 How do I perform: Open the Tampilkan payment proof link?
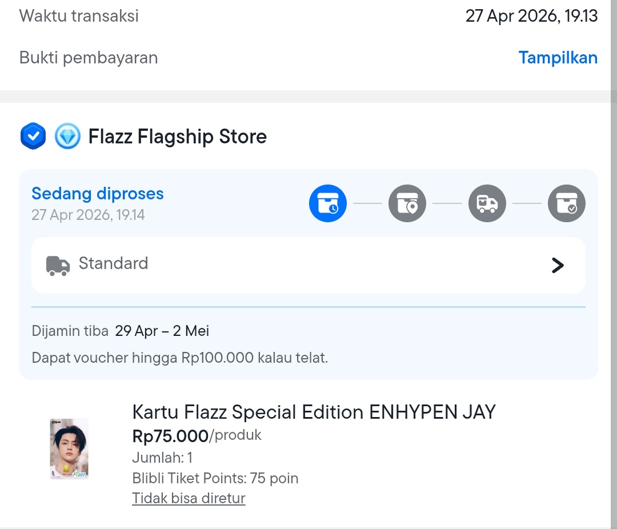(x=558, y=58)
